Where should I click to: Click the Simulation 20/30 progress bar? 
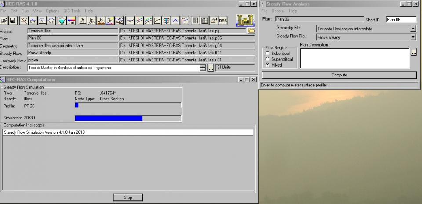pos(127,118)
